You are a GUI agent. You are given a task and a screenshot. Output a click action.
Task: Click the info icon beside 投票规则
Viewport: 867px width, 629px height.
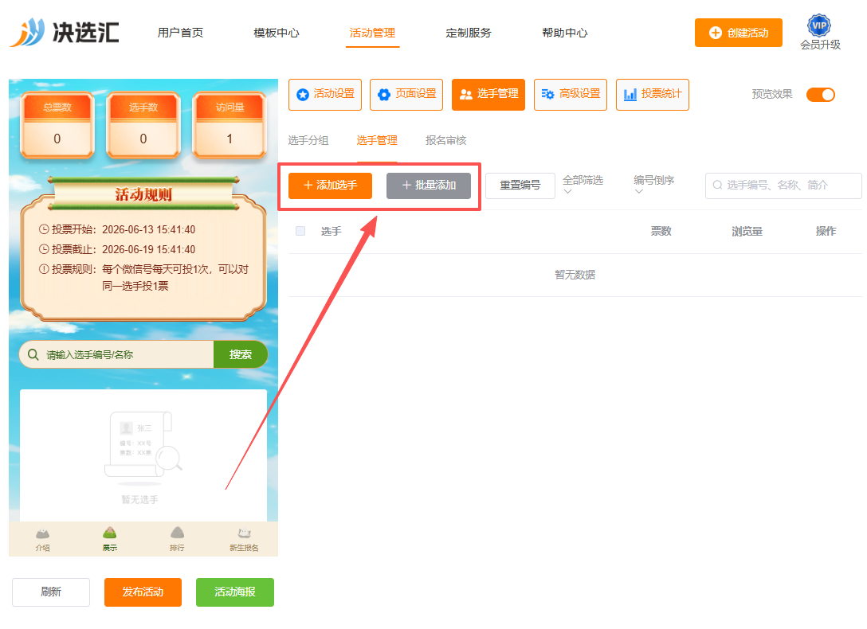(x=44, y=269)
